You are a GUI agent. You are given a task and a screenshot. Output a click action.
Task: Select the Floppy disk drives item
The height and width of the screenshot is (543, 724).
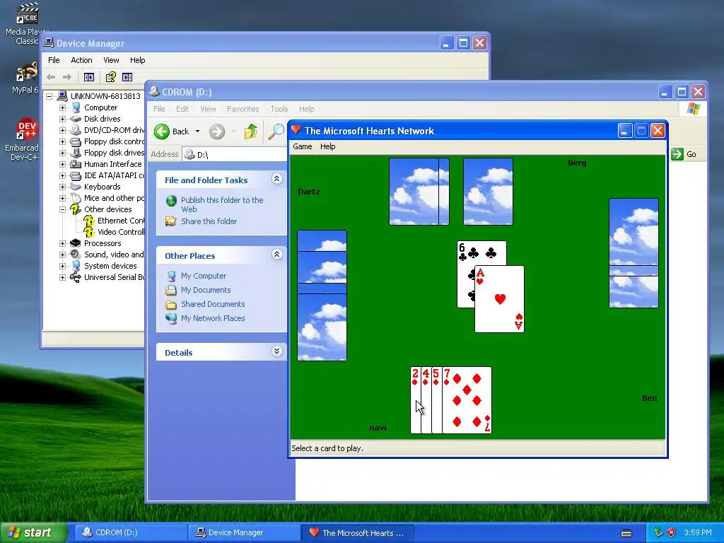pyautogui.click(x=114, y=153)
